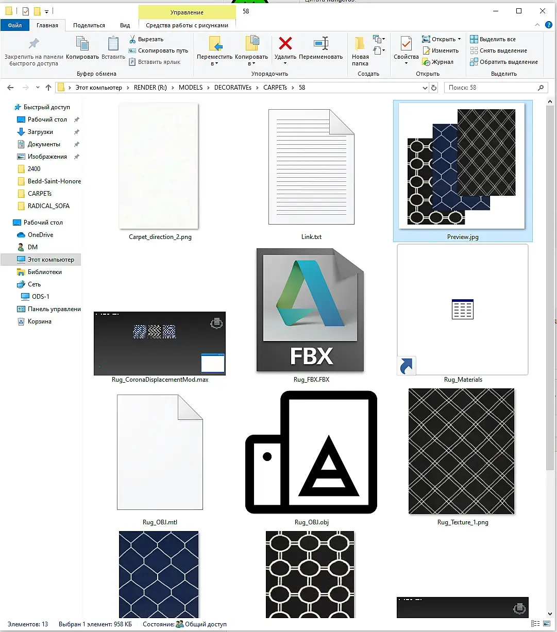The height and width of the screenshot is (632, 557).
Task: Pin folder to Quick Access panel
Action: pyautogui.click(x=33, y=50)
